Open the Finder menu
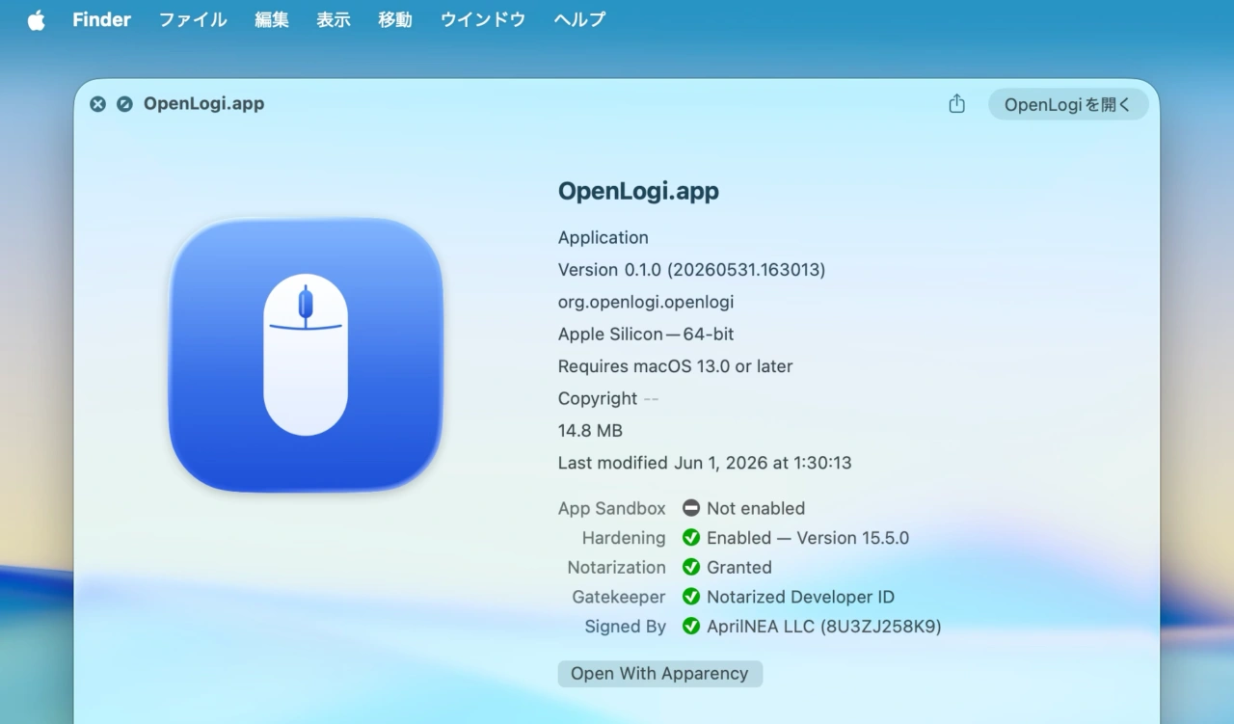This screenshot has width=1234, height=724. (101, 19)
